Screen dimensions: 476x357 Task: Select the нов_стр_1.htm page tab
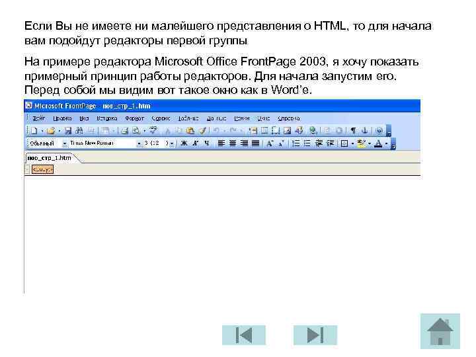[49, 158]
